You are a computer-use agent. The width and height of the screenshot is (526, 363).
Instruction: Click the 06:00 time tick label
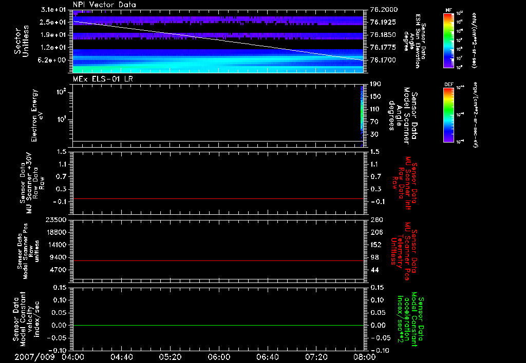click(219, 357)
